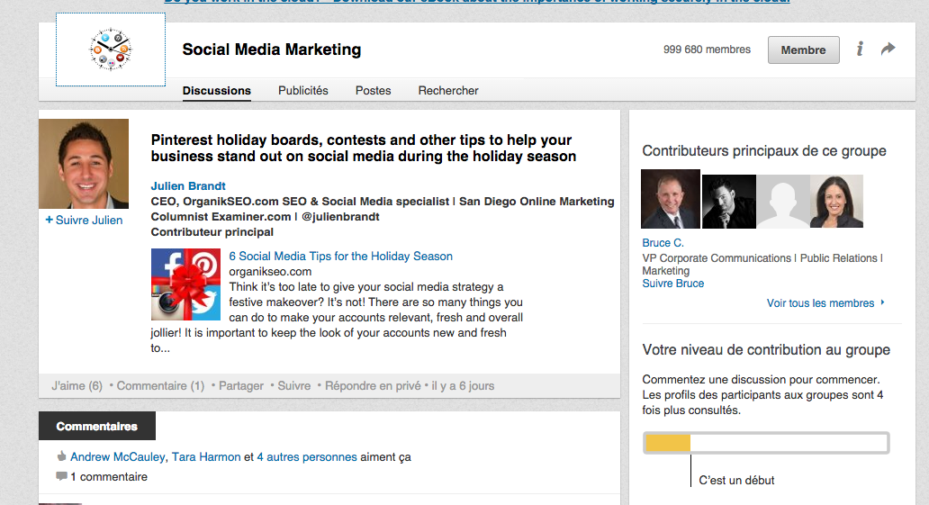This screenshot has height=505, width=929.
Task: Click the post title about Pinterest holiday boards
Action: click(363, 149)
